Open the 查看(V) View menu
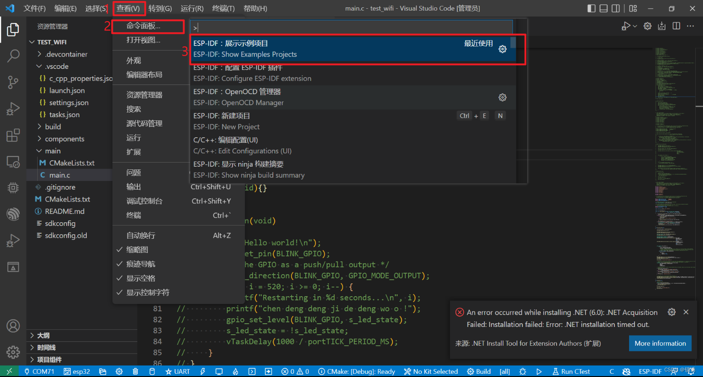This screenshot has height=377, width=703. click(x=128, y=8)
